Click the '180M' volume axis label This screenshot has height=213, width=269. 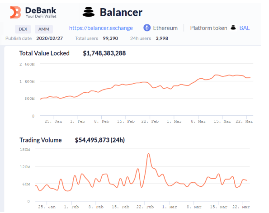click(x=25, y=150)
